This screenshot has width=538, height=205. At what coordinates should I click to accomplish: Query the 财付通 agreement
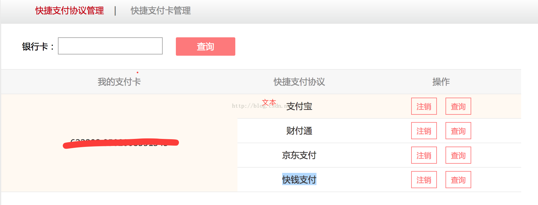458,131
